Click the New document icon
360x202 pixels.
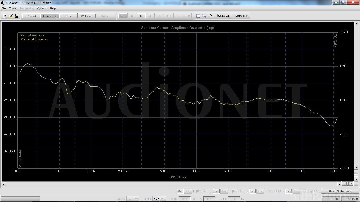point(4,16)
